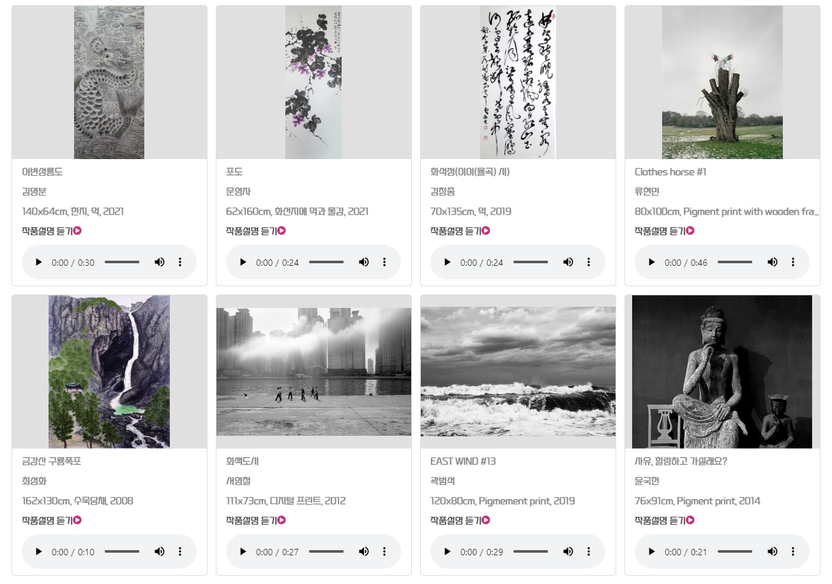The image size is (832, 584).
Task: Open the seated statue photo thumbnail
Action: tap(722, 372)
